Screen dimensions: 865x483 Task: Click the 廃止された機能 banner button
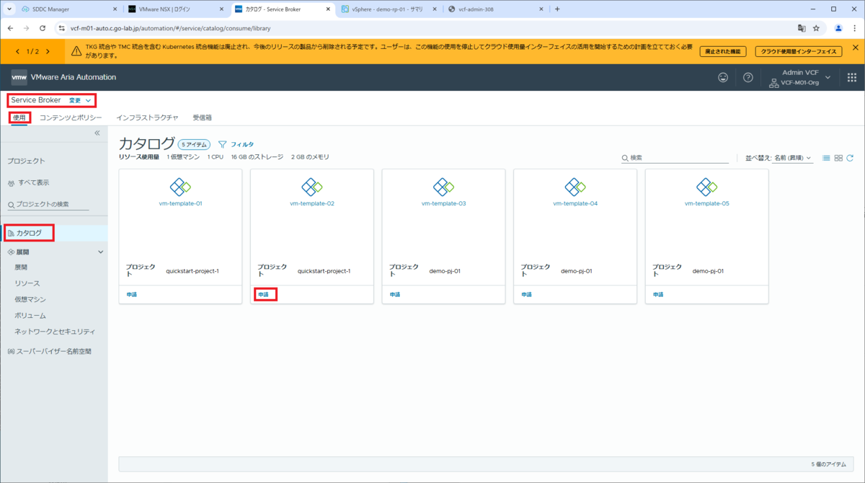[x=723, y=51]
